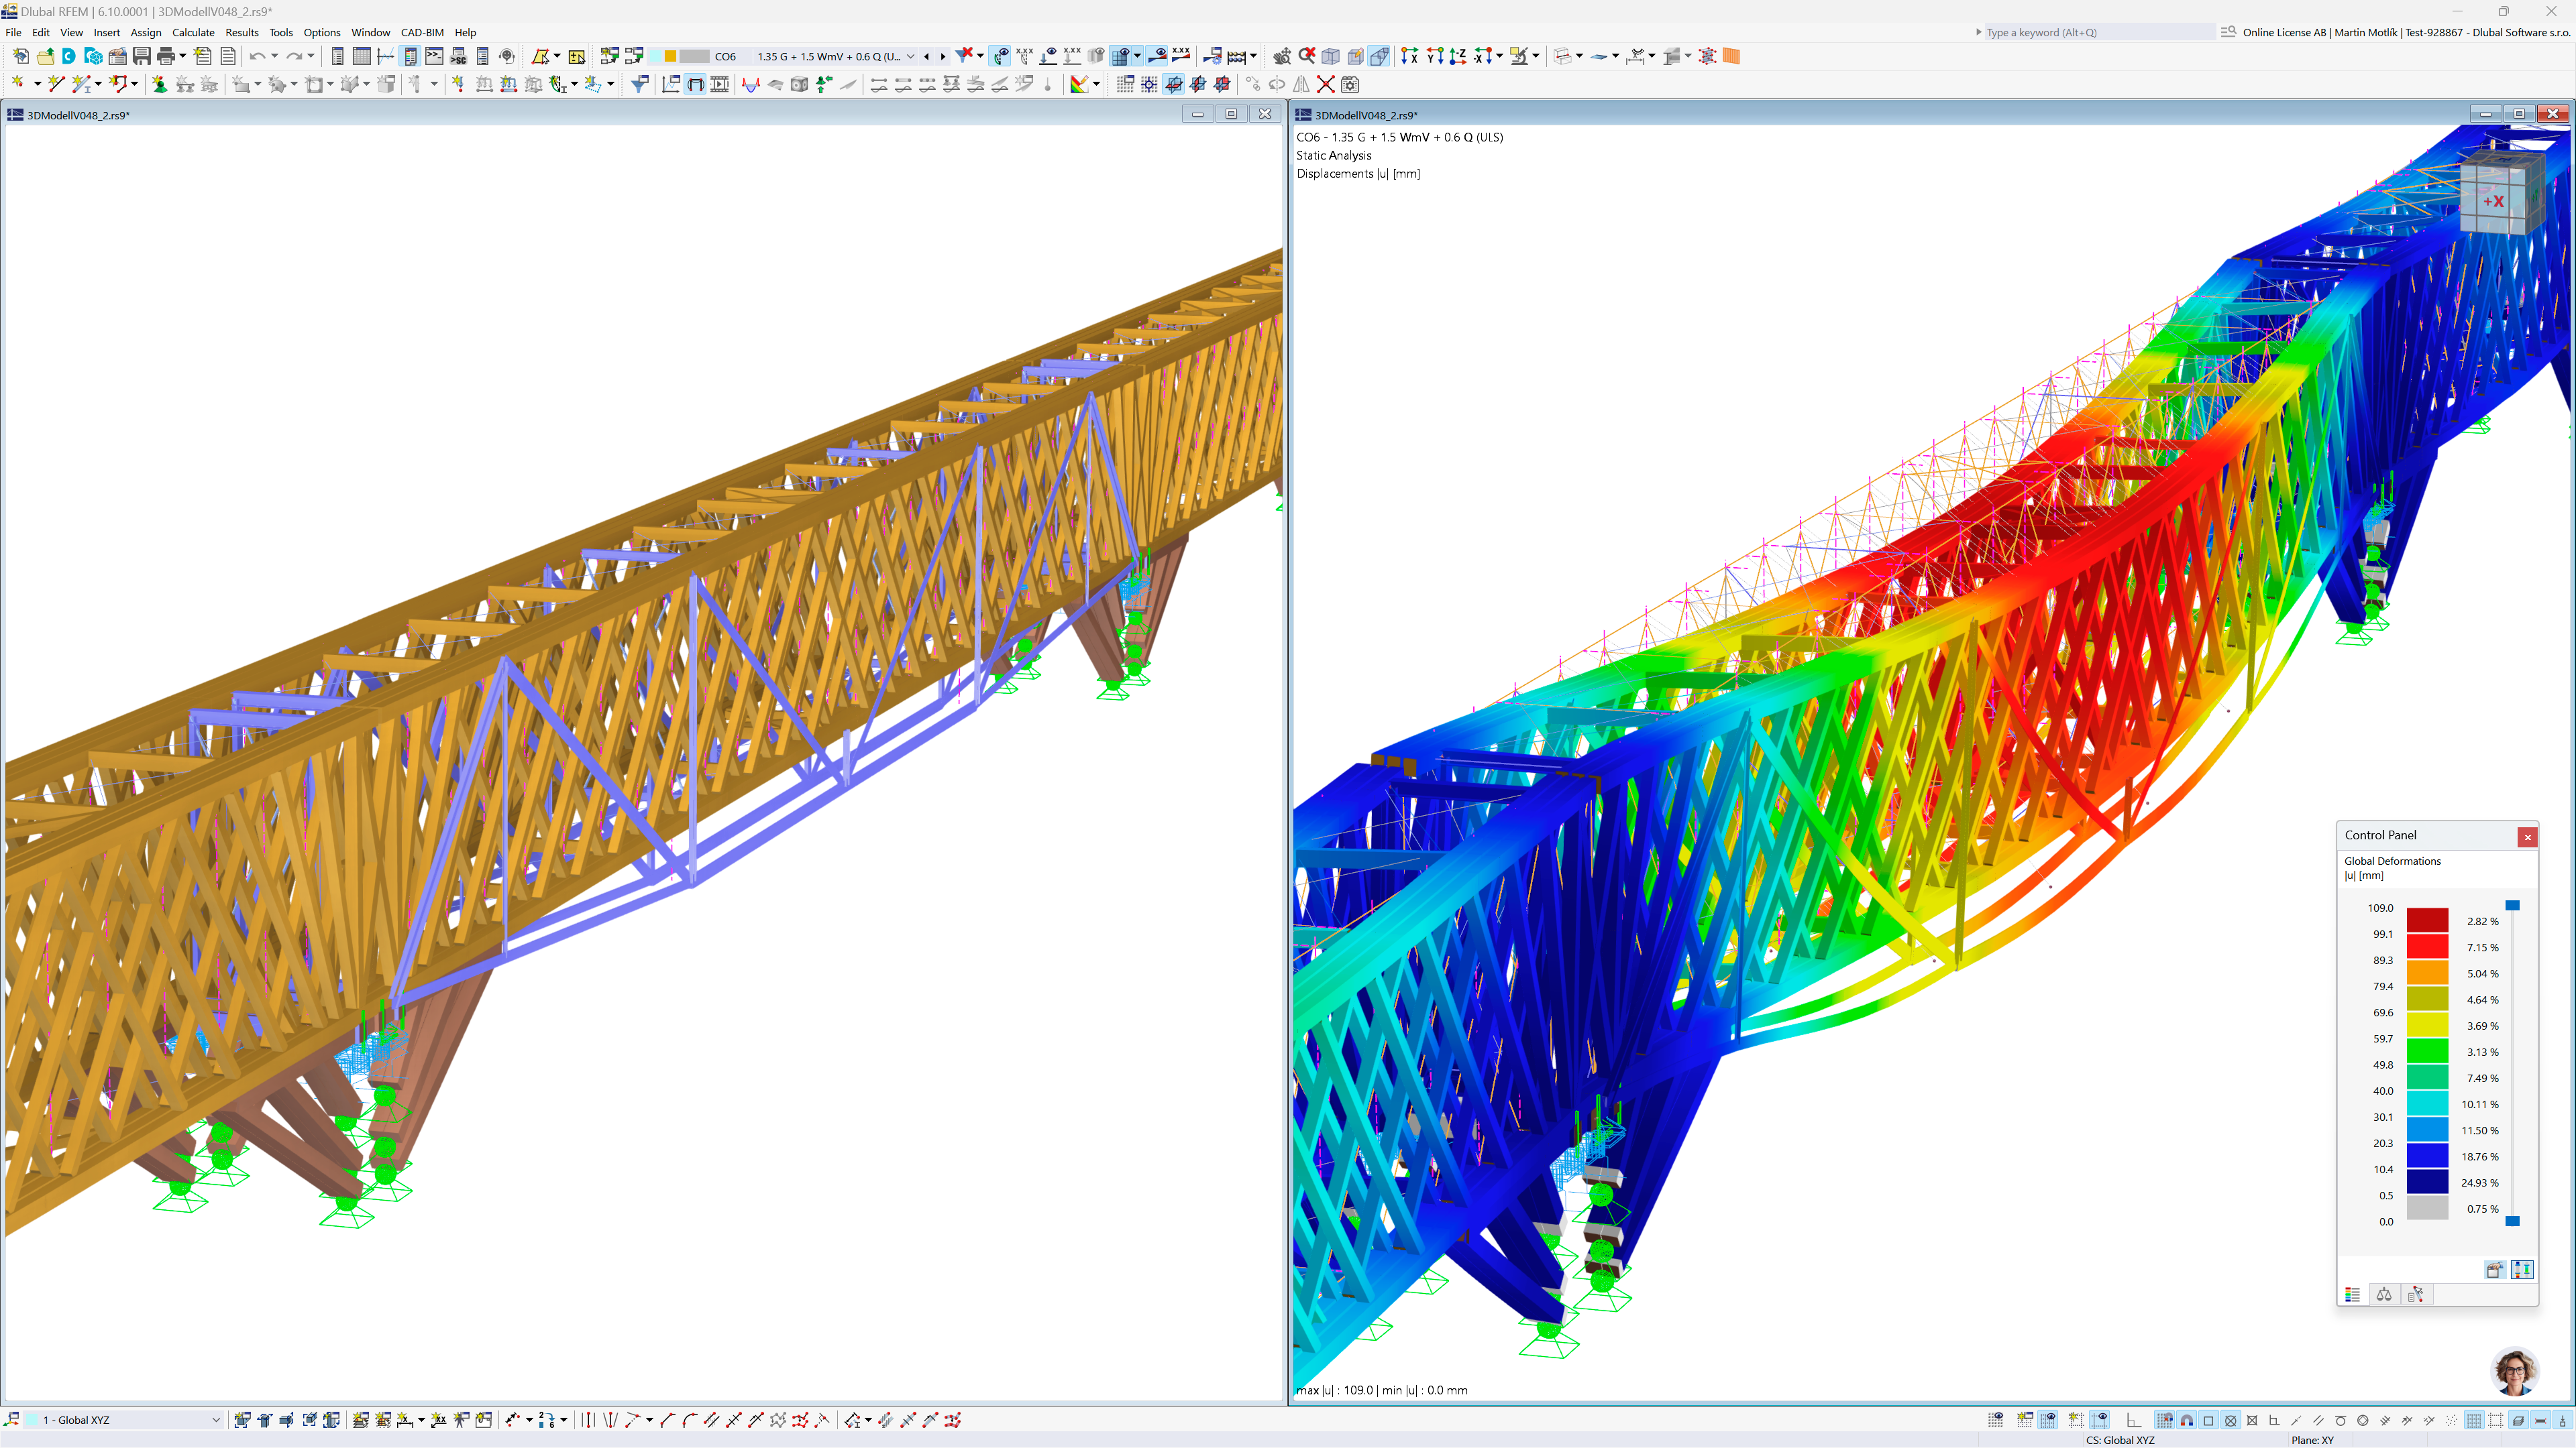The width and height of the screenshot is (2576, 1448).
Task: Disable the grid point snap toggle
Action: (2165, 1420)
